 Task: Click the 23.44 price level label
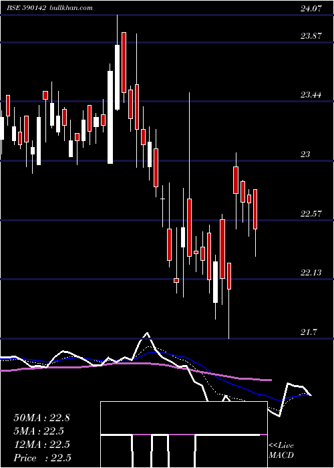(311, 95)
